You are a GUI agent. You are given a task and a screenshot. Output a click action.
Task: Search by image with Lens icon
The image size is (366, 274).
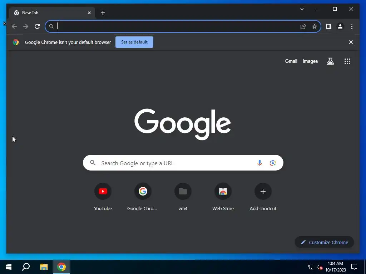pyautogui.click(x=273, y=163)
